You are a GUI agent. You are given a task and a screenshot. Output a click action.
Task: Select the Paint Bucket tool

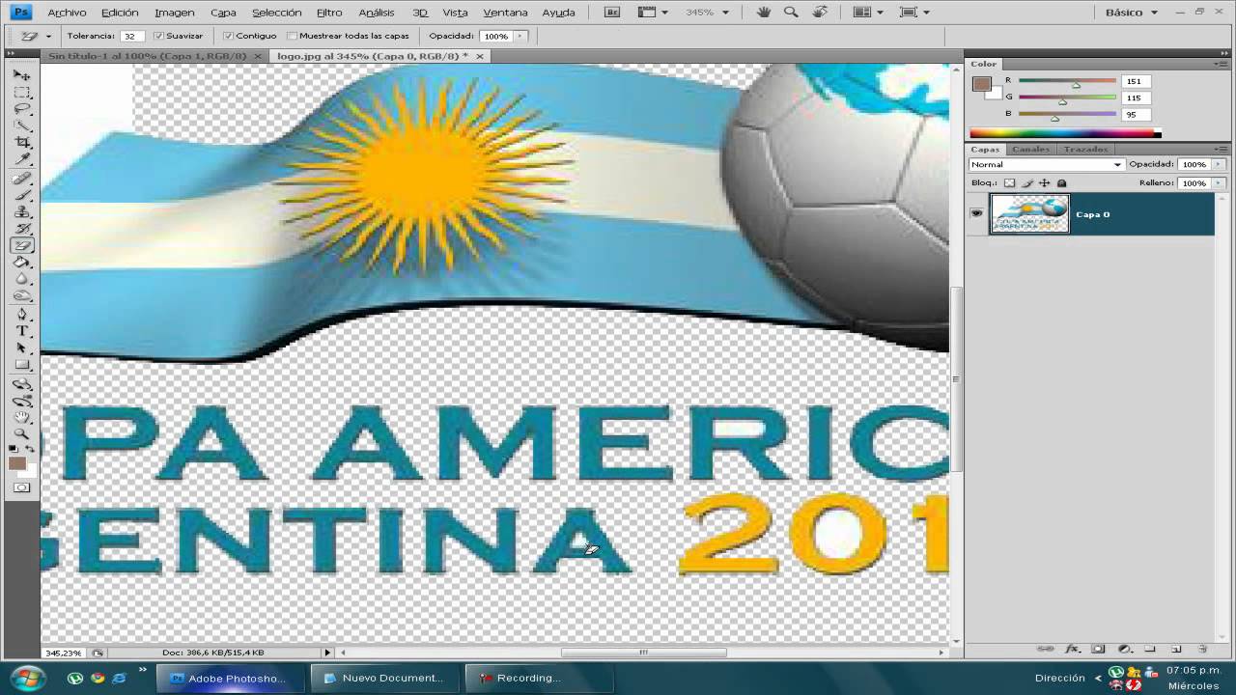point(21,262)
